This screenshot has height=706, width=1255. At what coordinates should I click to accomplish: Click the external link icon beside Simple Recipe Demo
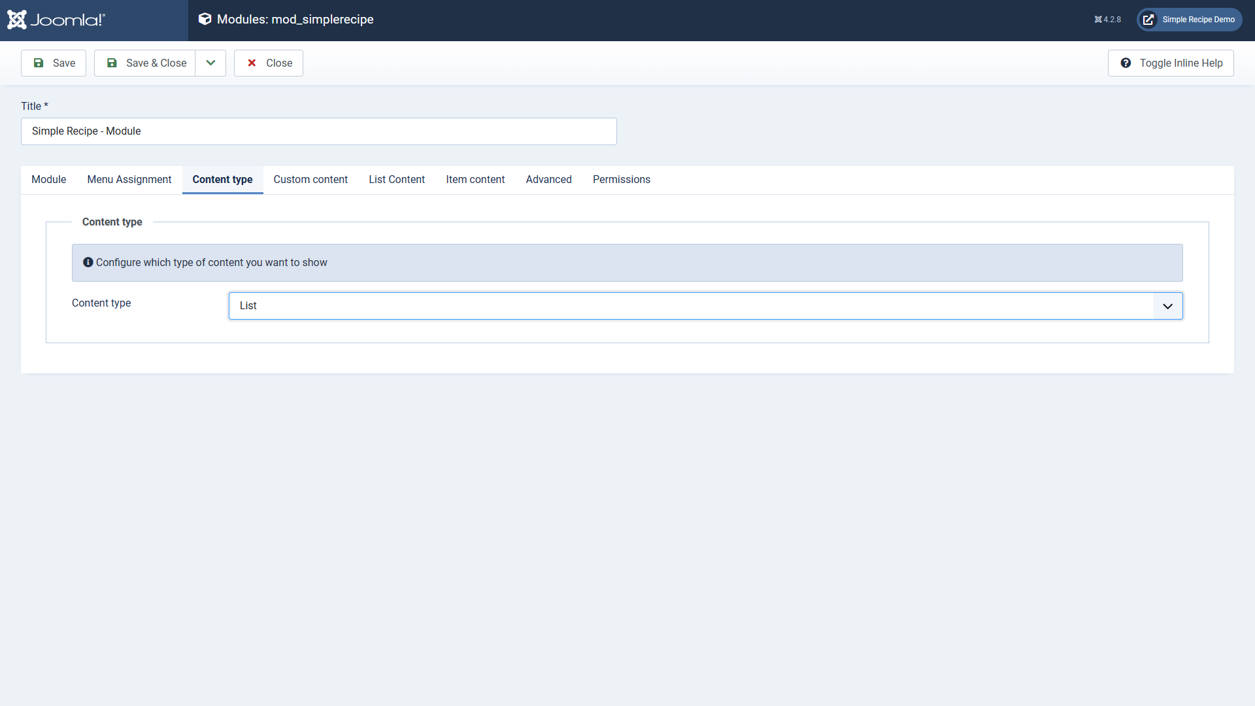tap(1148, 20)
